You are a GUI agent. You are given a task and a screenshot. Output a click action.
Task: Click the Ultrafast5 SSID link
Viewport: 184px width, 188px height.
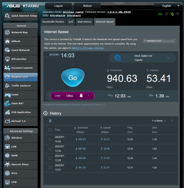click(x=74, y=16)
